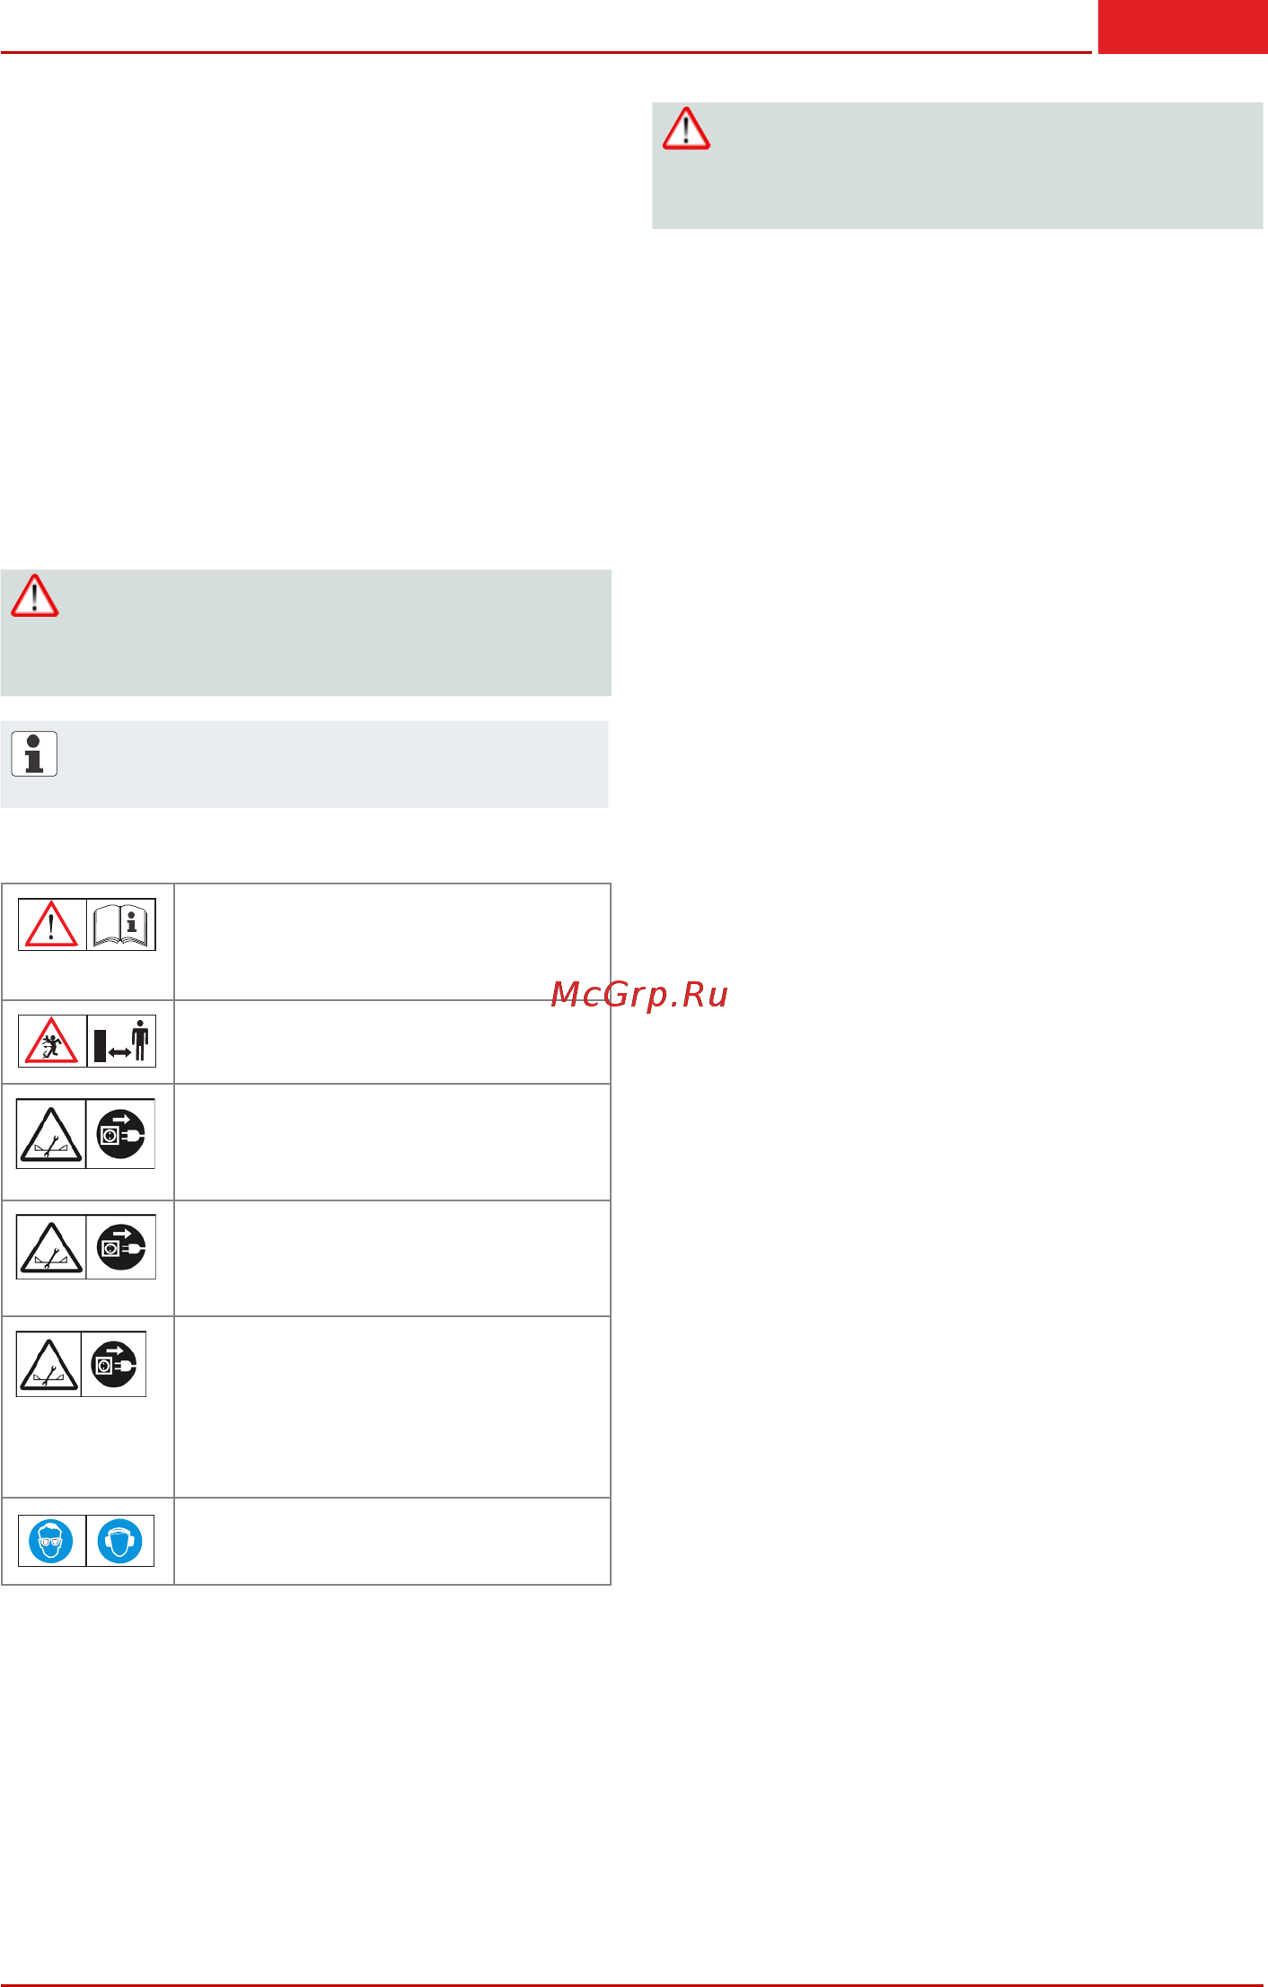Click the thrown-object hazard triangle icon
1268x1987 pixels.
pos(52,1041)
